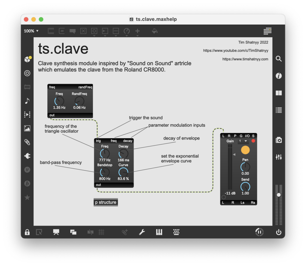Open the target-circle icon in left sidebar
306x266 pixels.
click(27, 73)
